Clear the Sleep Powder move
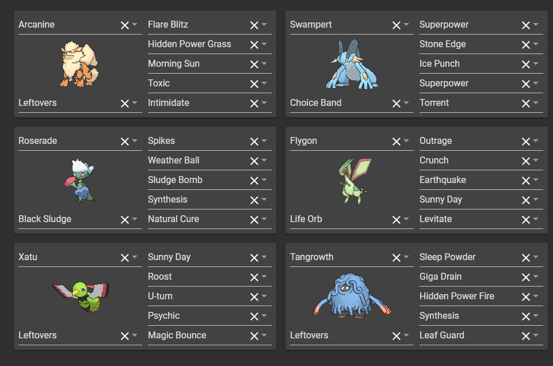 tap(525, 258)
